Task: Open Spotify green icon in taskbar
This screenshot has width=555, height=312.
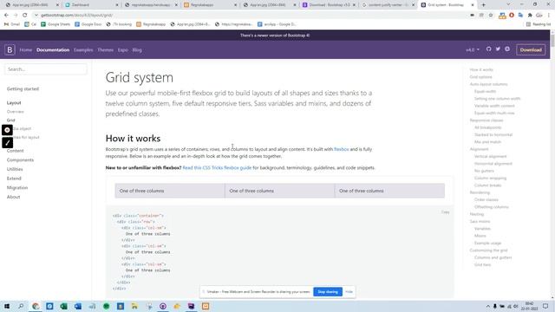Action: point(106,306)
